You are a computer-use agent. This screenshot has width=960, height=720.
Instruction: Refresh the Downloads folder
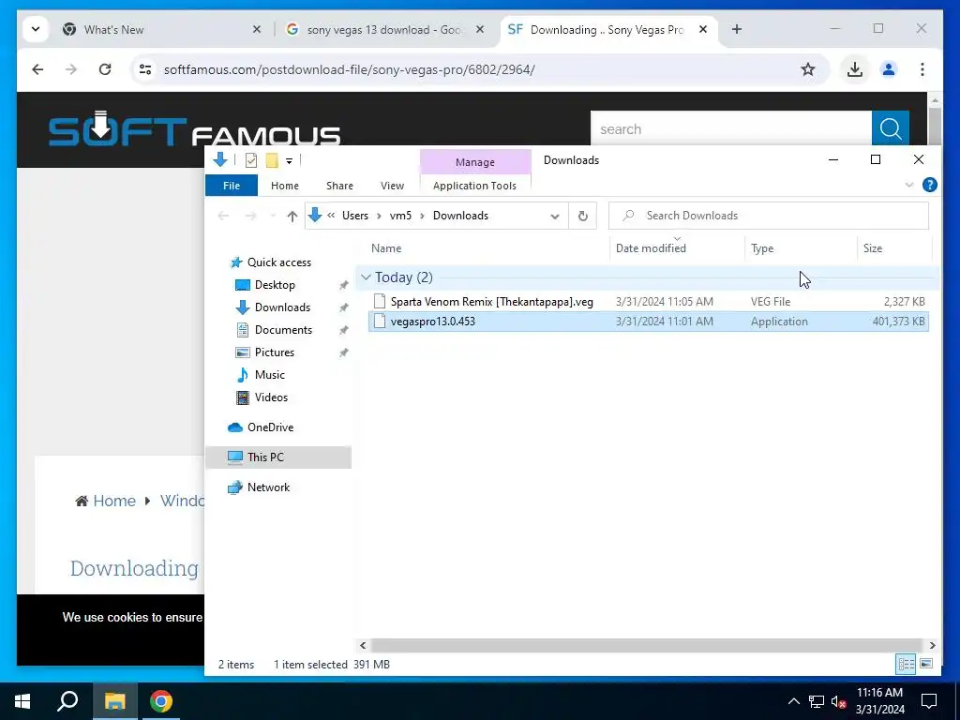click(x=583, y=217)
